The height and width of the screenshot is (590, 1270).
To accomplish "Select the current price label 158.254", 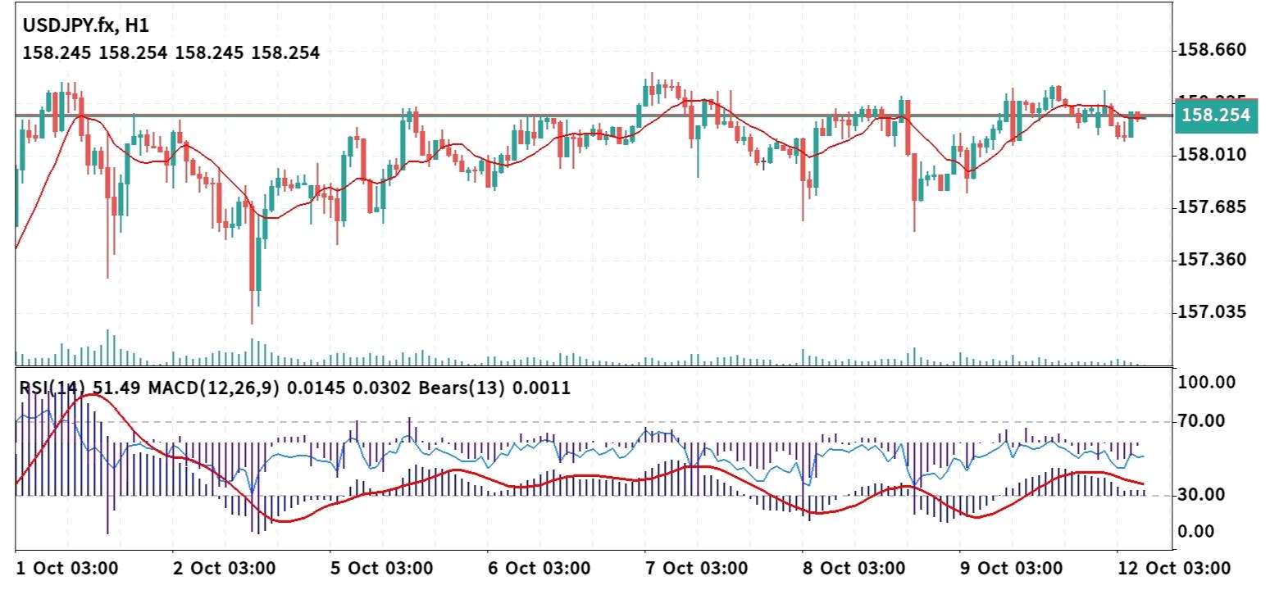I will pyautogui.click(x=1216, y=116).
